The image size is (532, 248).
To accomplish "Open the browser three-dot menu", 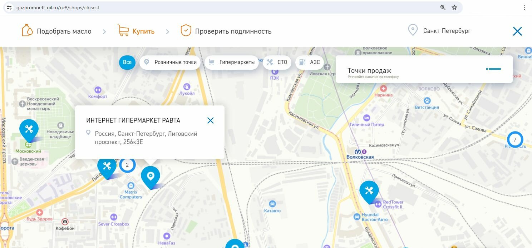I will (525, 8).
